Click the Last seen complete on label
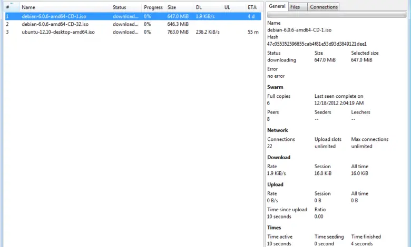The width and height of the screenshot is (411, 247). pyautogui.click(x=339, y=96)
